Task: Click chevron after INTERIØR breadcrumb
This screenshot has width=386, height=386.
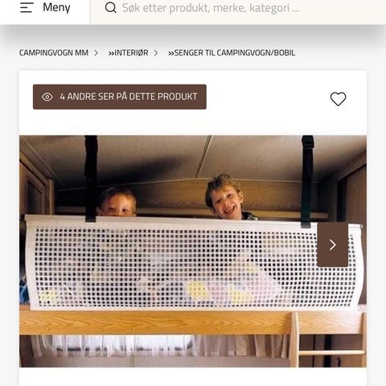Action: click(x=156, y=53)
